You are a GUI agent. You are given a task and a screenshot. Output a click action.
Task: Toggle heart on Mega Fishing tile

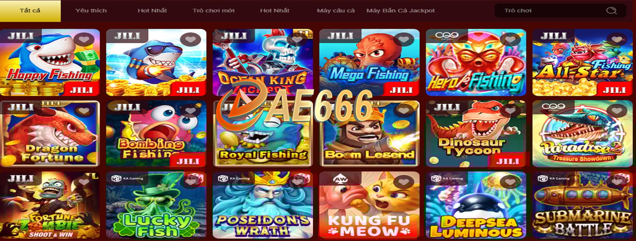tap(403, 40)
